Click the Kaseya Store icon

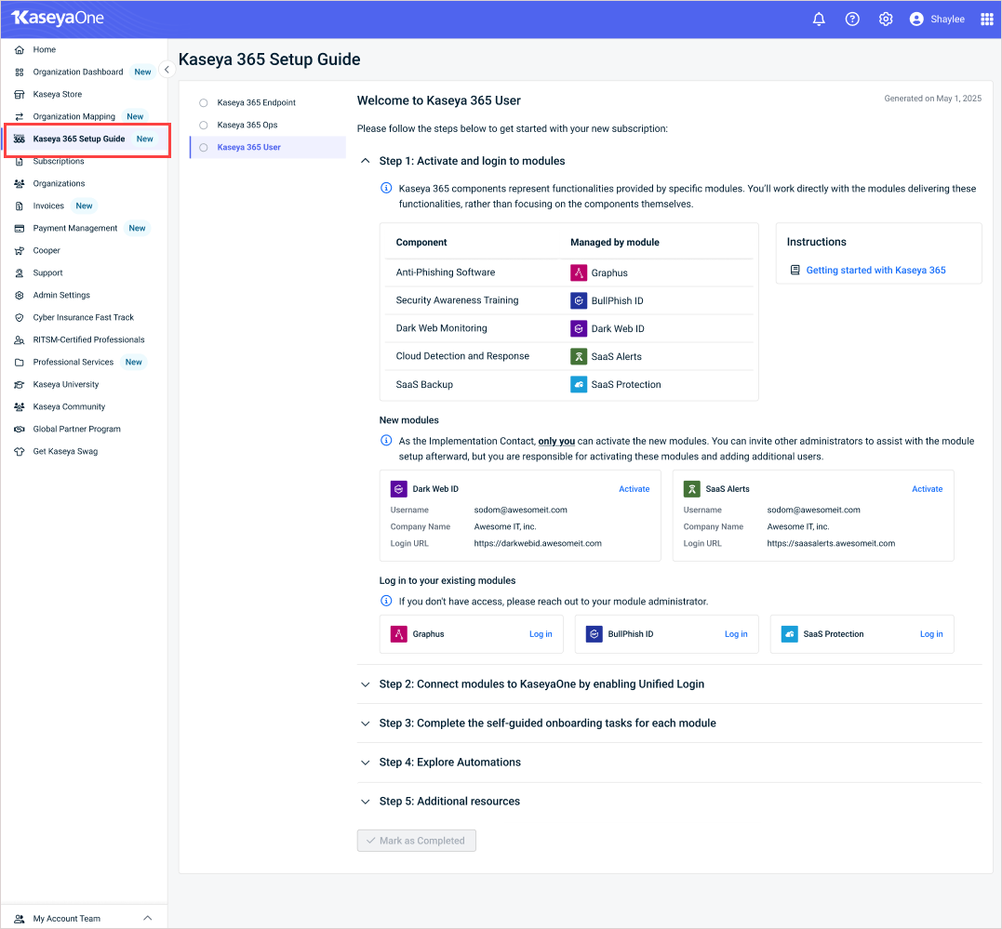20,95
